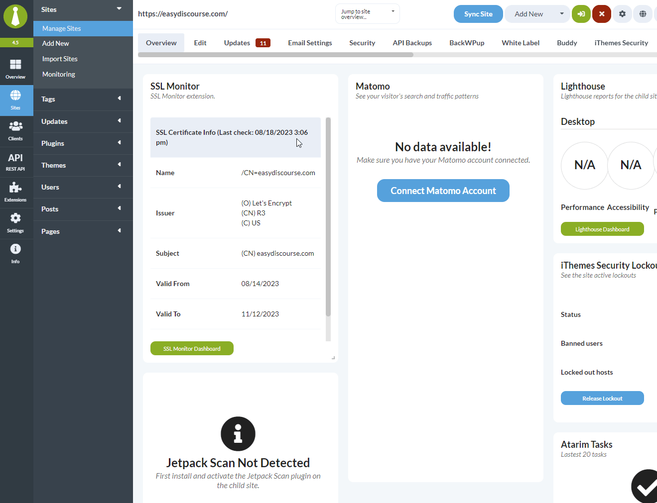The width and height of the screenshot is (657, 503).
Task: Click the Lighthouse Performance N/A circle
Action: pos(585,166)
